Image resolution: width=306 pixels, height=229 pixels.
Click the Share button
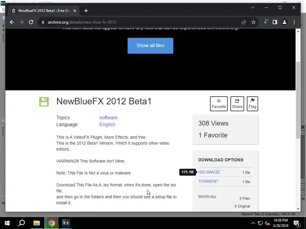tap(237, 103)
